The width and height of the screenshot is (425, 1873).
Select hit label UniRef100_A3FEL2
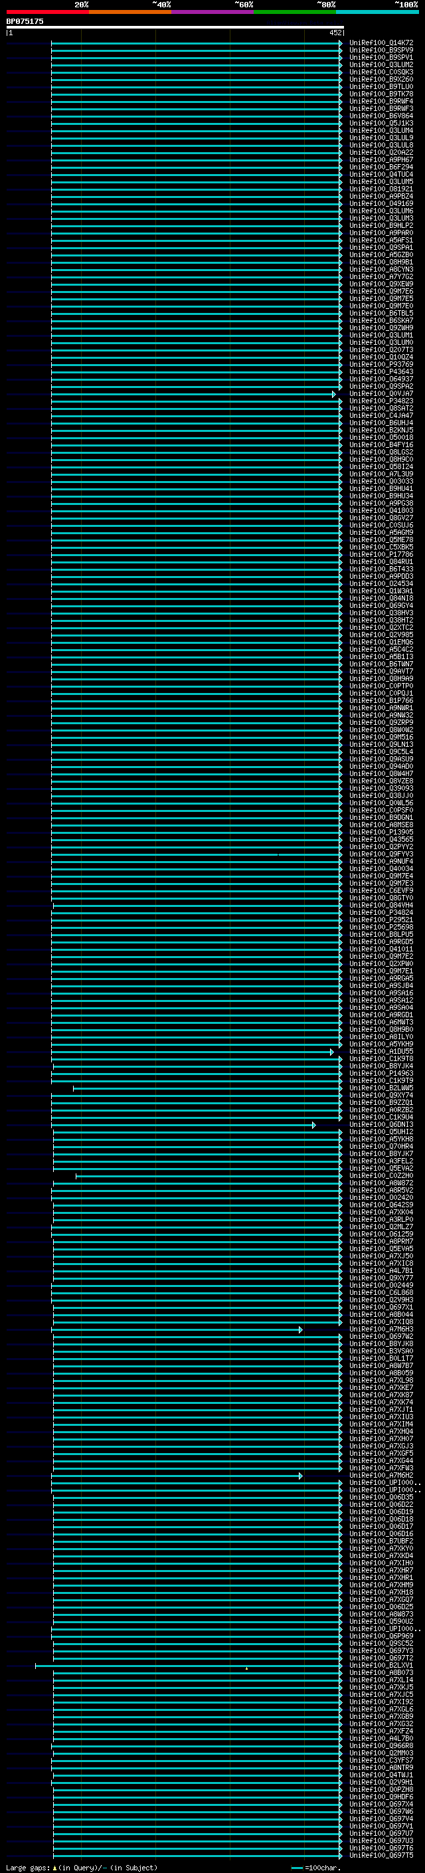click(381, 1162)
